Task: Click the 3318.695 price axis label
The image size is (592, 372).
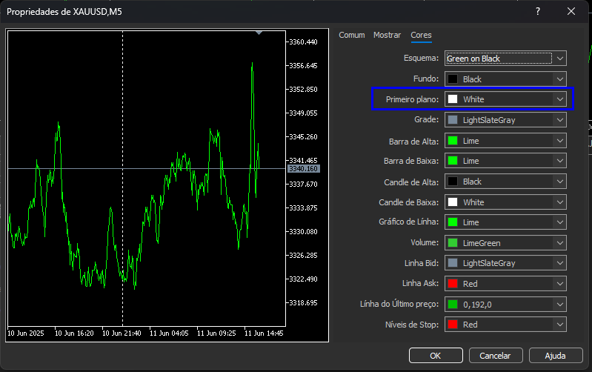Action: (303, 303)
